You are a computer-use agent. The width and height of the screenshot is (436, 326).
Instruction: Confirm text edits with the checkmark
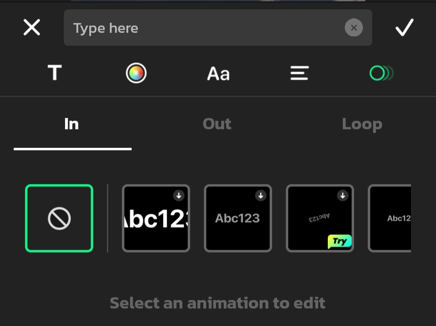point(404,27)
